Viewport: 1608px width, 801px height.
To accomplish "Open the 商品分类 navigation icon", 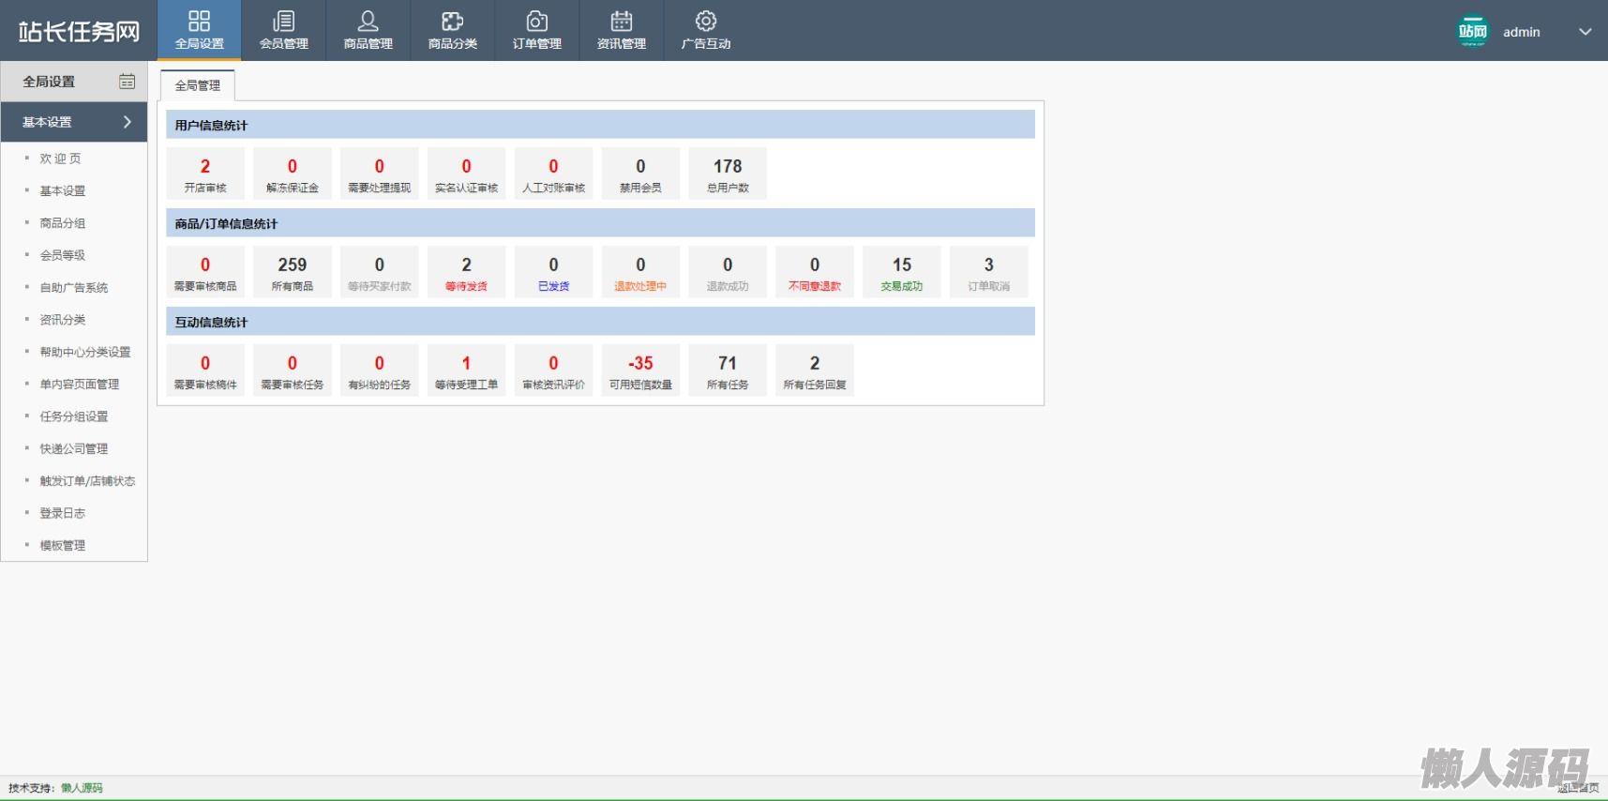I will [x=452, y=30].
